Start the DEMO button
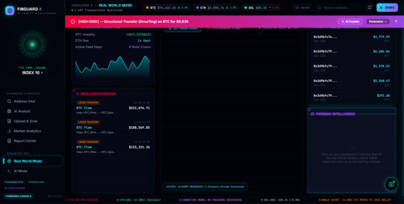The width and height of the screenshot is (404, 204). pyautogui.click(x=387, y=8)
